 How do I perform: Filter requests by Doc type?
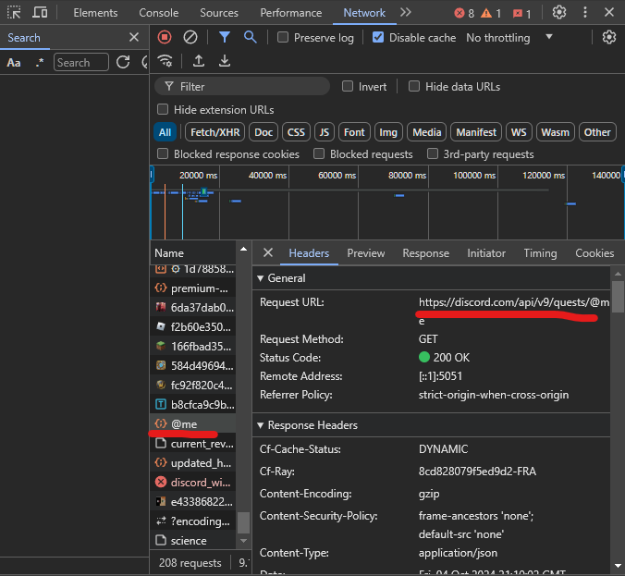263,132
